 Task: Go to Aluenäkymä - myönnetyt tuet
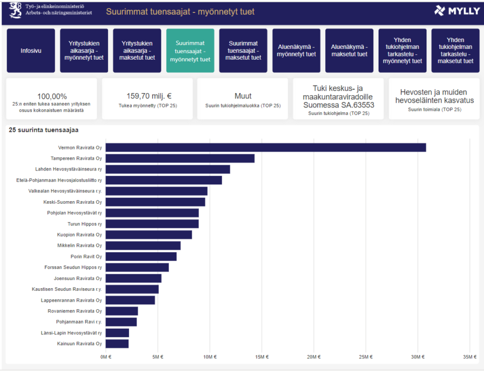pos(296,51)
